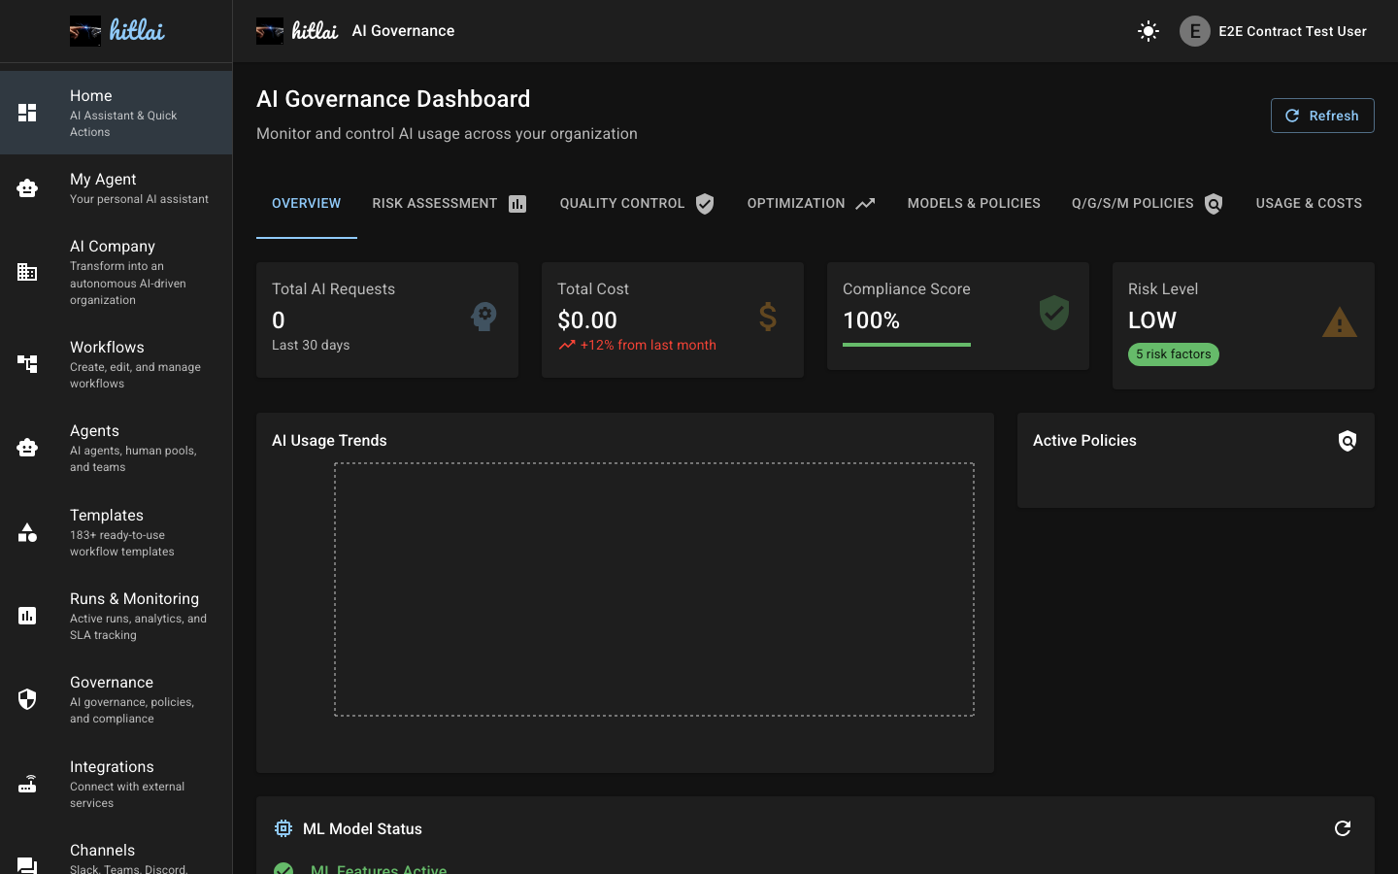Viewport: 1398px width, 874px height.
Task: Click the Compliance Score progress bar
Action: (x=906, y=343)
